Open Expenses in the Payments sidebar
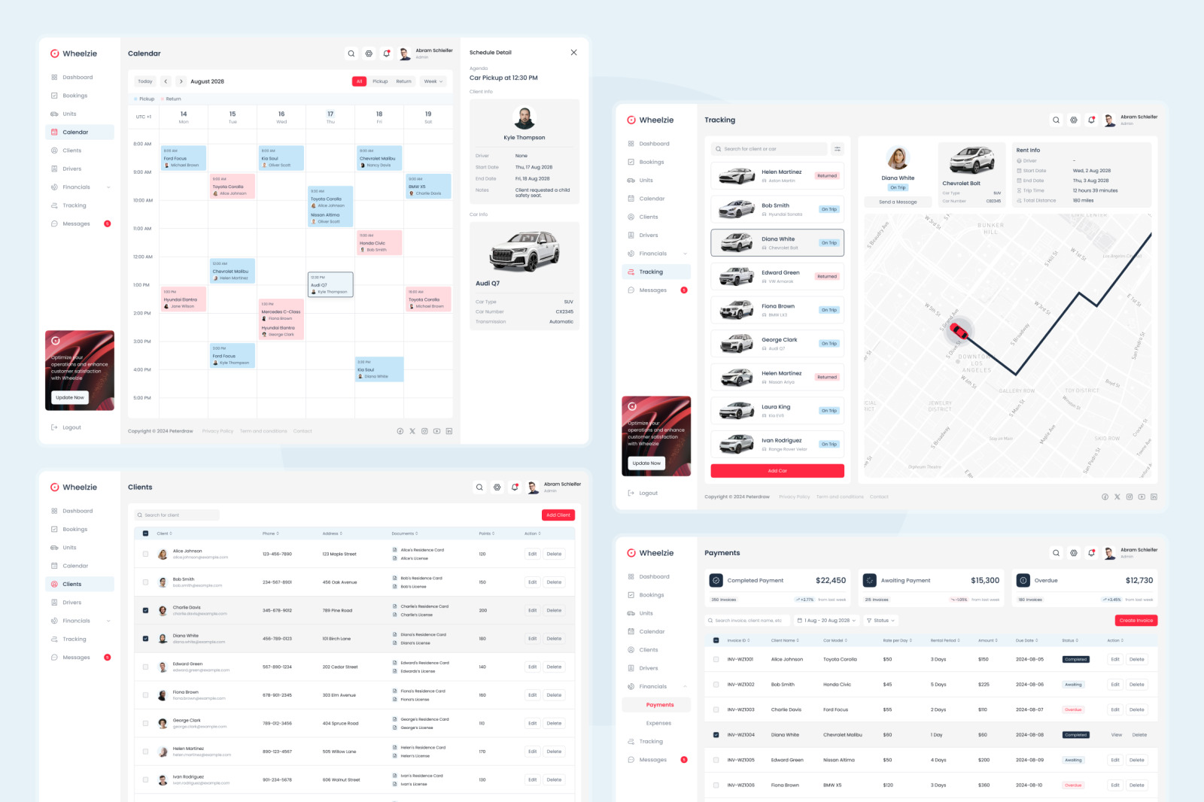Viewport: 1204px width, 802px height. pyautogui.click(x=658, y=723)
